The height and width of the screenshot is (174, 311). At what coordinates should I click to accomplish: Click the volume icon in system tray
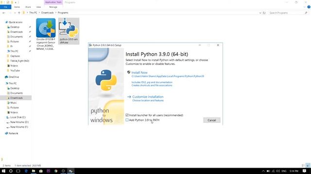(x=277, y=171)
